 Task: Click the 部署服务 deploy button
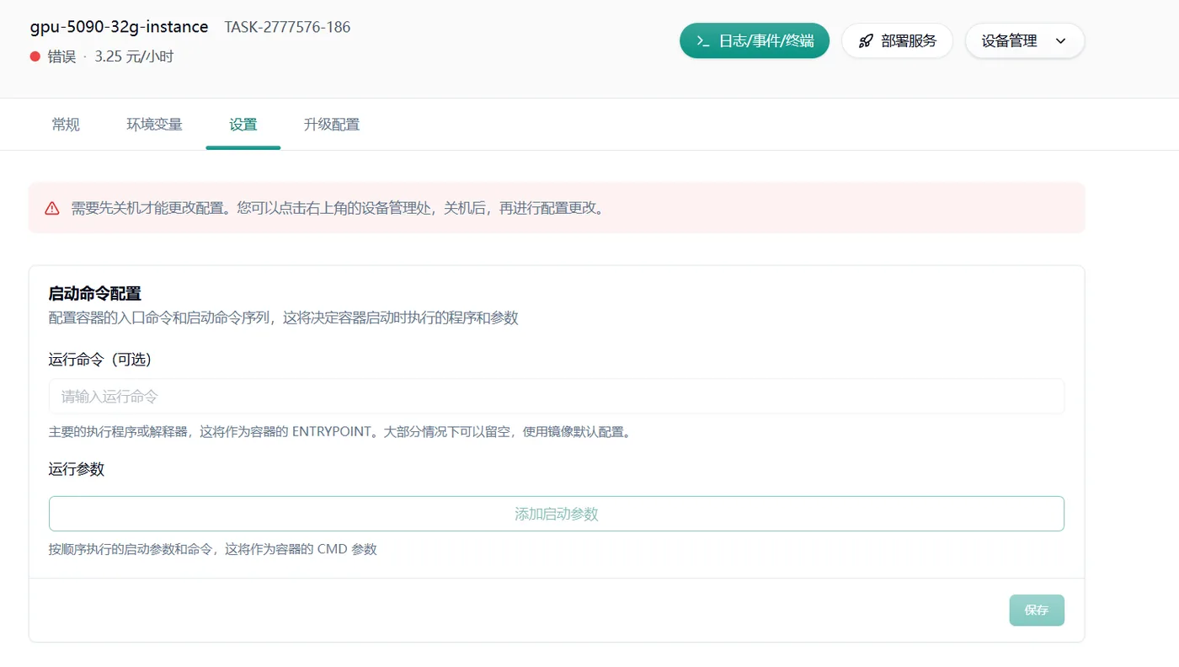[897, 40]
